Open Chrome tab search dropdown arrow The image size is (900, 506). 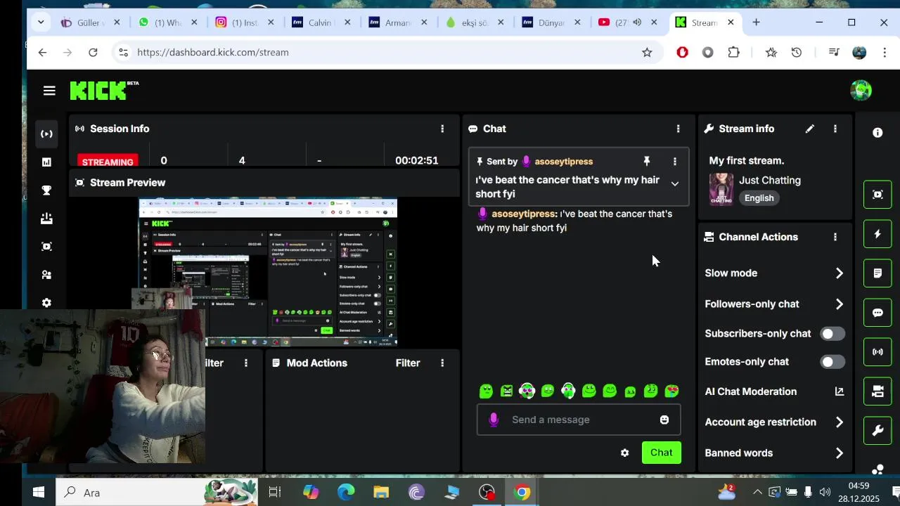click(41, 22)
